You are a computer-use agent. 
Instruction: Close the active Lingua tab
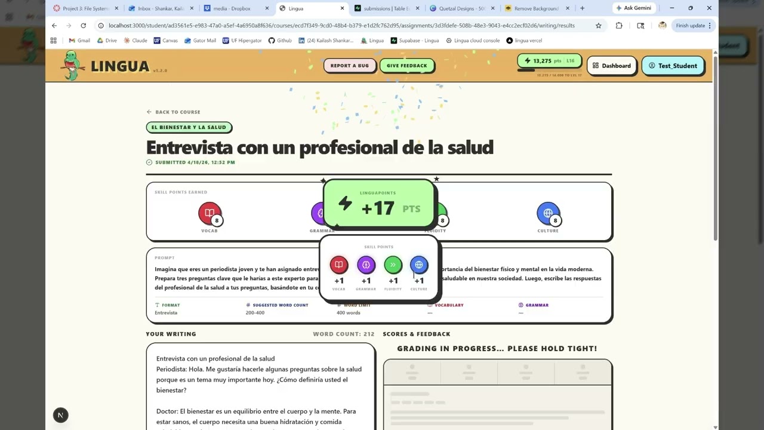pyautogui.click(x=342, y=8)
